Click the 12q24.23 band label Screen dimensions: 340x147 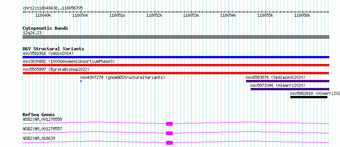[x=32, y=33]
